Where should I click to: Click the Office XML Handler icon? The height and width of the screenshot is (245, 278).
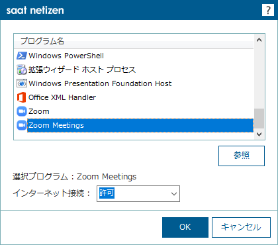pos(22,97)
